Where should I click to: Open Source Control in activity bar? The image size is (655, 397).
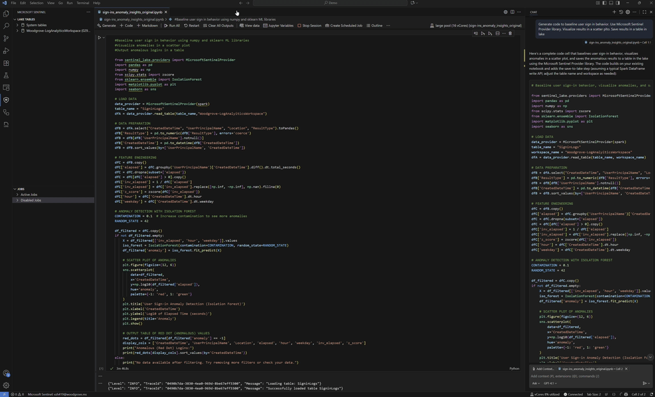pyautogui.click(x=6, y=38)
